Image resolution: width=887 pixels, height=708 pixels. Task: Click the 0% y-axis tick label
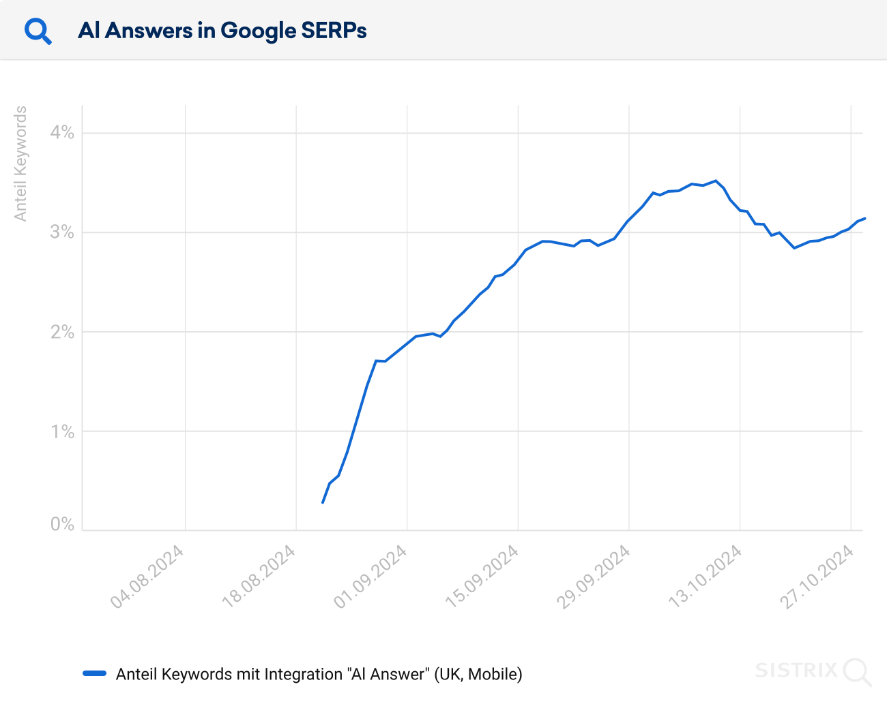point(62,524)
